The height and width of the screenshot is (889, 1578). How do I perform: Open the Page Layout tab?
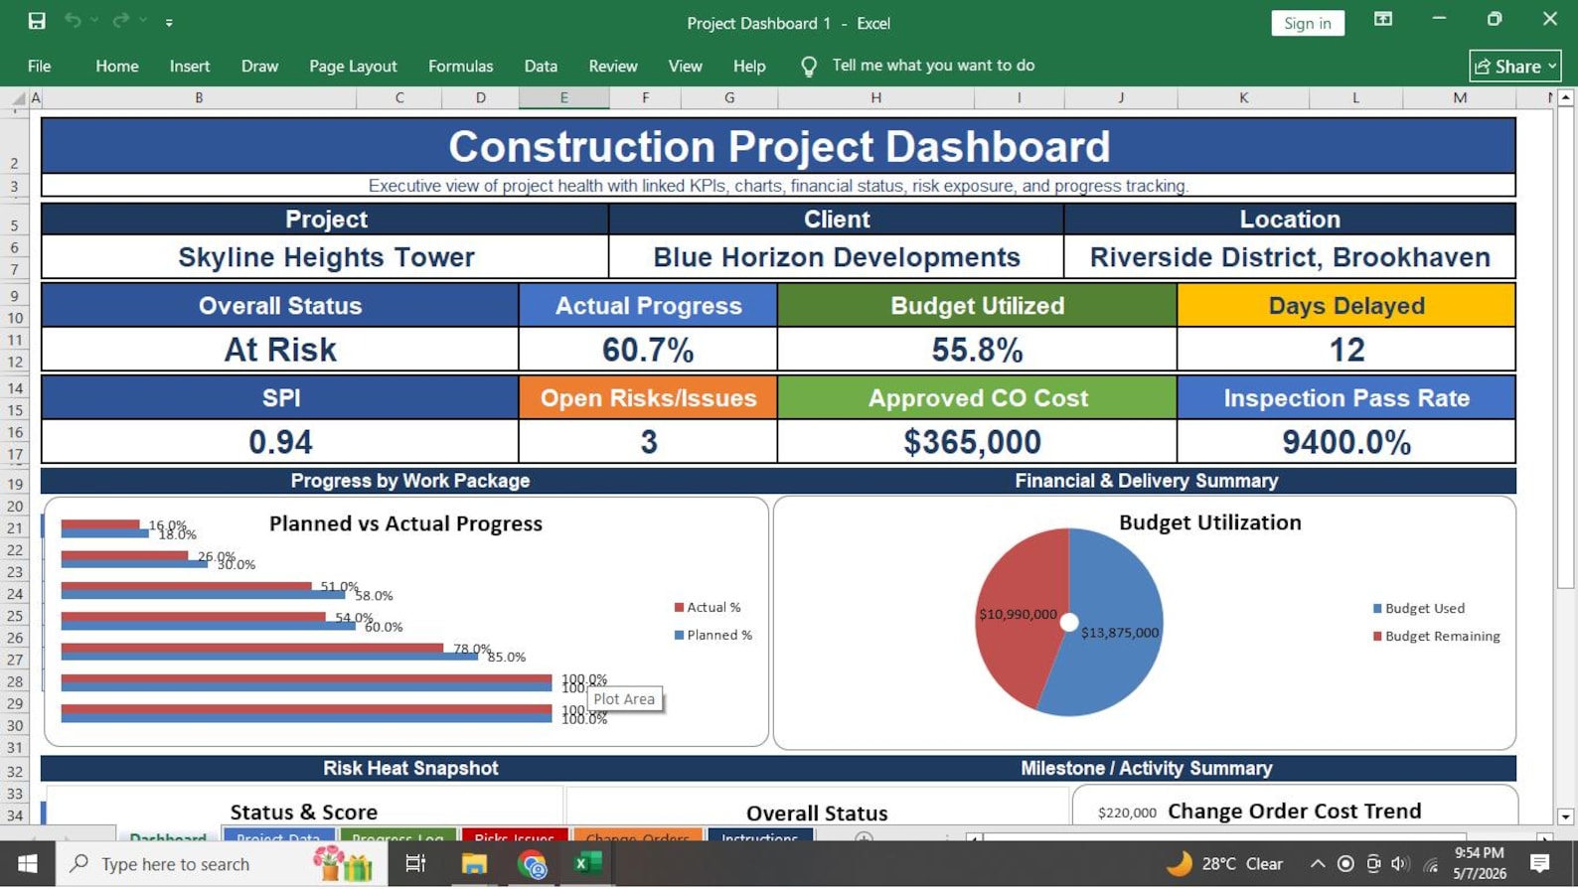click(x=353, y=67)
